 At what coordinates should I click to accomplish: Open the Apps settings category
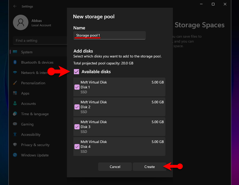[38, 93]
